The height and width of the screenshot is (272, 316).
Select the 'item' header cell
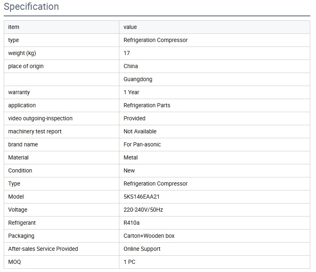point(61,27)
